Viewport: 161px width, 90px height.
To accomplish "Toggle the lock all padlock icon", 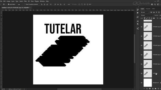I will (154, 18).
